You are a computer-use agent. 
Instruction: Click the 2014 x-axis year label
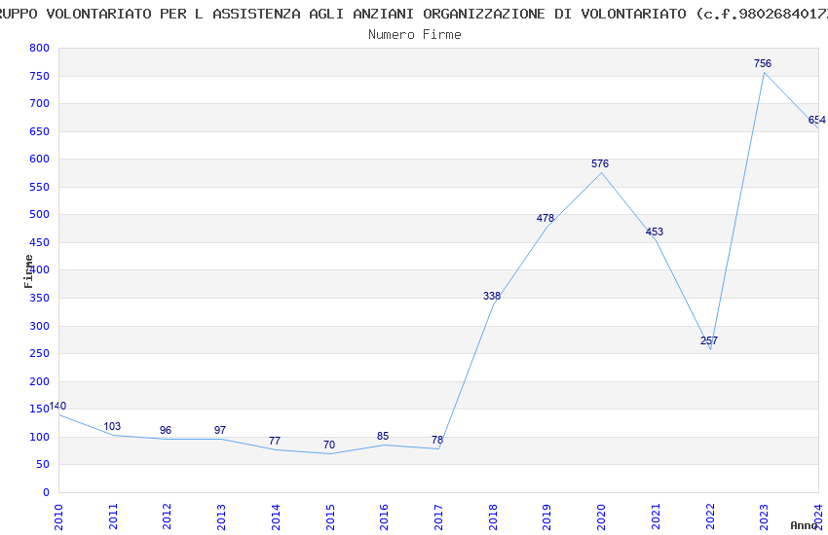[x=276, y=517]
